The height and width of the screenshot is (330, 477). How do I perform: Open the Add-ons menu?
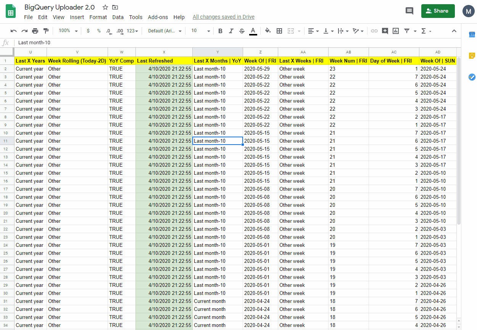pos(158,17)
